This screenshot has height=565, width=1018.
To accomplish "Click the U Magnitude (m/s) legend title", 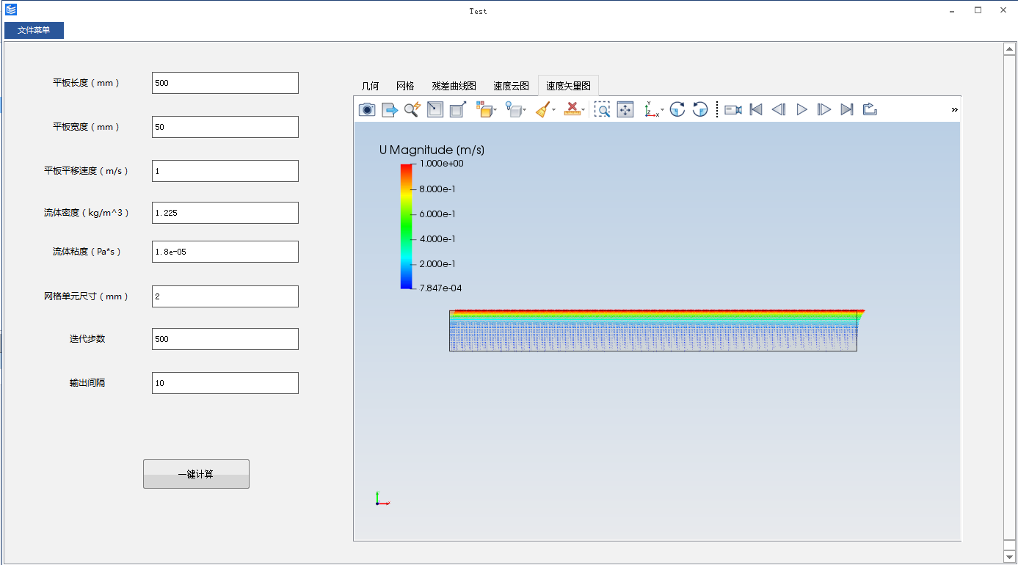I will coord(432,150).
